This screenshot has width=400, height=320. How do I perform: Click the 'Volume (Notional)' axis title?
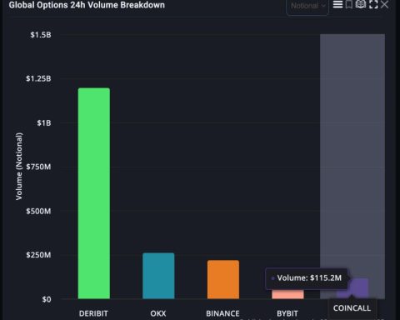pyautogui.click(x=18, y=166)
